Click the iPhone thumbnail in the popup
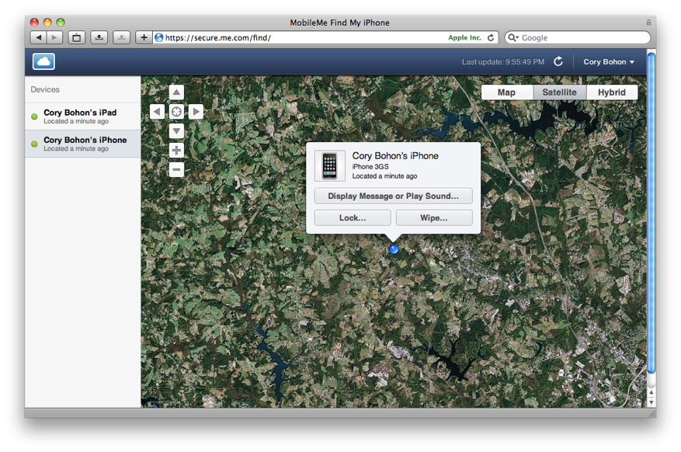This screenshot has height=452, width=681. point(330,165)
